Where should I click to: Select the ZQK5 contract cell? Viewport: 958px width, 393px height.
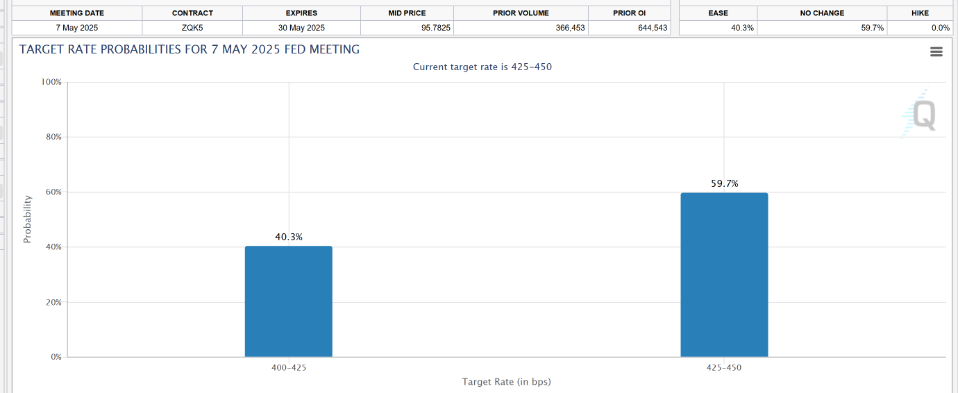(192, 28)
